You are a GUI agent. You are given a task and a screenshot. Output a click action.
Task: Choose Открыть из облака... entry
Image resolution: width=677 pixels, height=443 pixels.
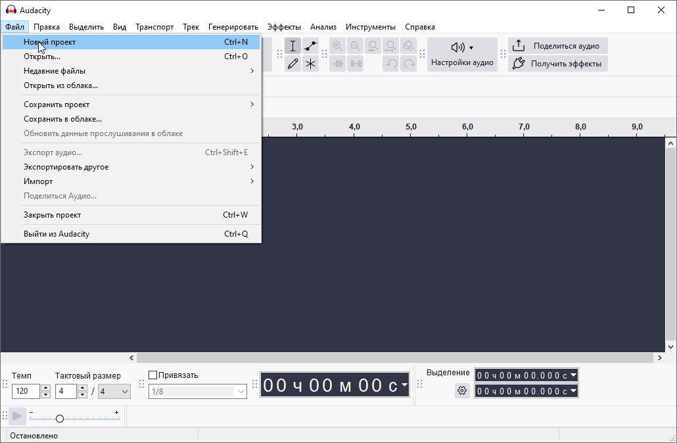(131, 85)
